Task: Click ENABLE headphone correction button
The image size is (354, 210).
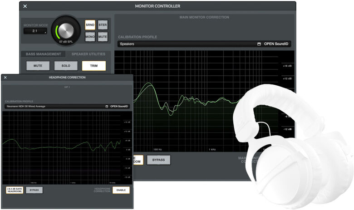Action: pos(121,190)
